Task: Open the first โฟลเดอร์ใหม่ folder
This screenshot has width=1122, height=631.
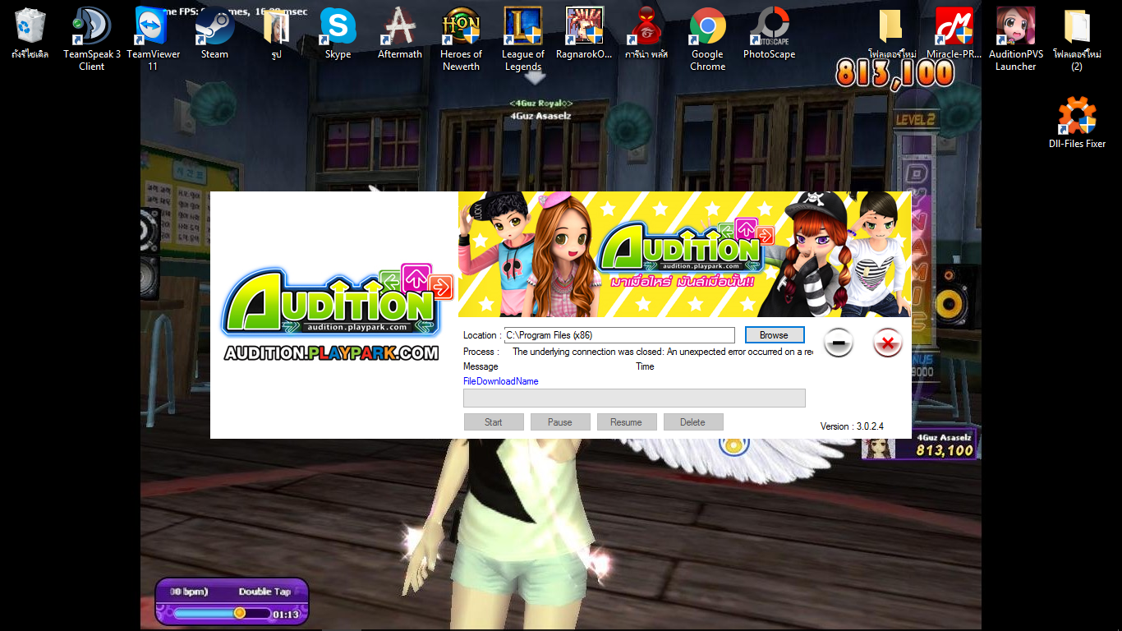Action: pos(893,35)
